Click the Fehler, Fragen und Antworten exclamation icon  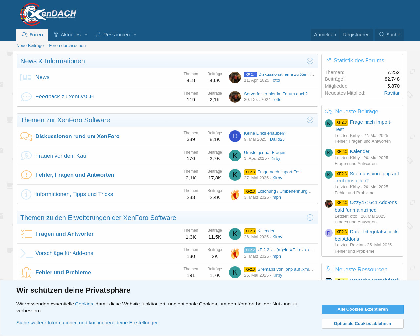tap(26, 175)
